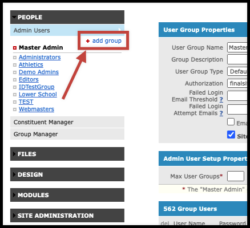Click square bullet icon beside Webmasters
This screenshot has height=228, width=250.
pyautogui.click(x=15, y=109)
